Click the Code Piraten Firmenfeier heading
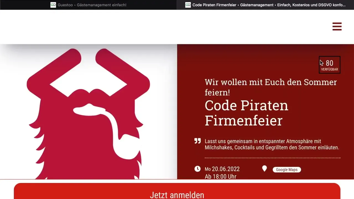This screenshot has height=199, width=354. [246, 113]
